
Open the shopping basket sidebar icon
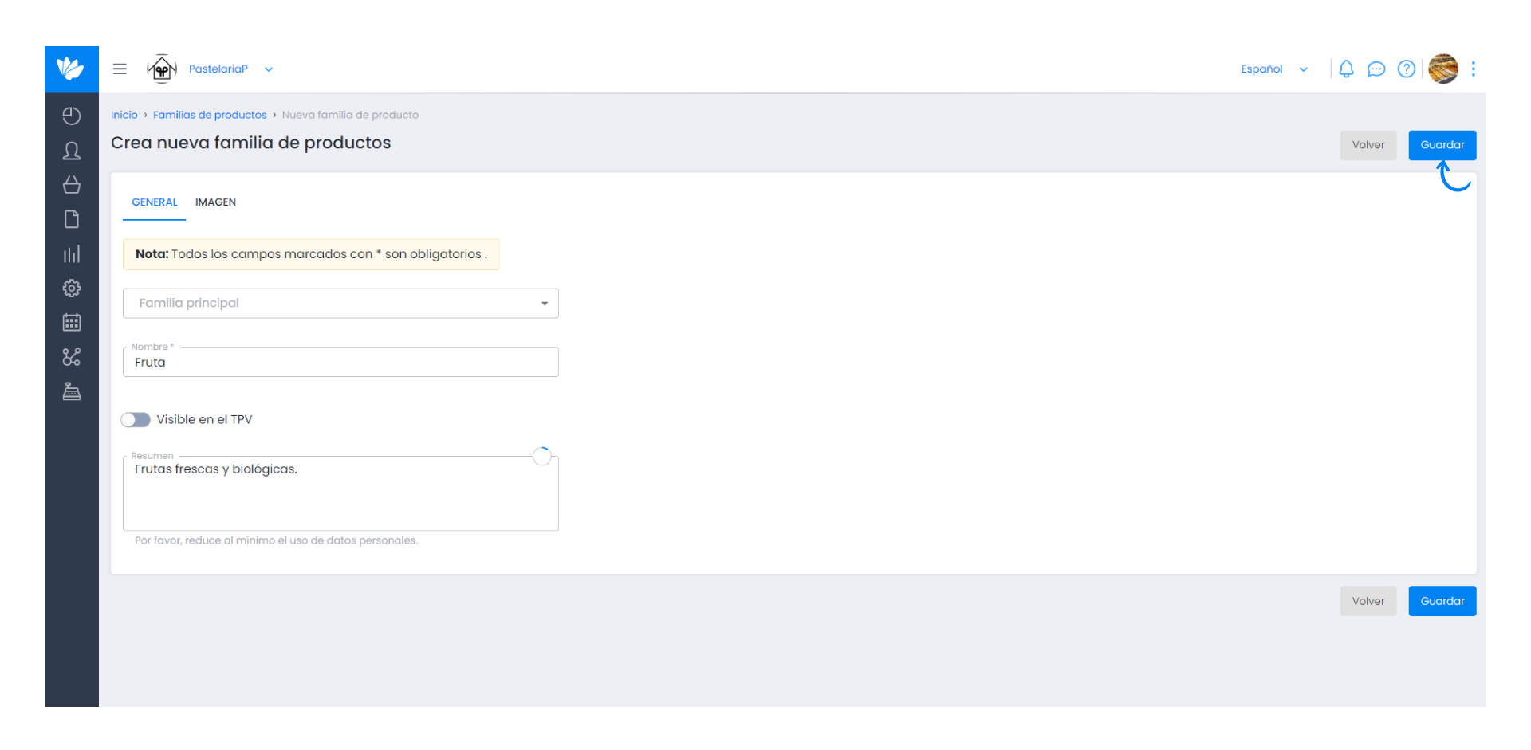pyautogui.click(x=72, y=185)
